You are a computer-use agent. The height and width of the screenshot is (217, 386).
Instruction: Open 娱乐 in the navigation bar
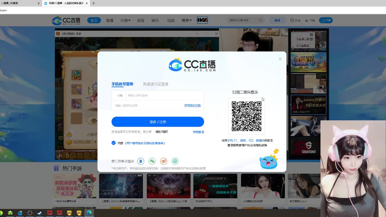155,20
